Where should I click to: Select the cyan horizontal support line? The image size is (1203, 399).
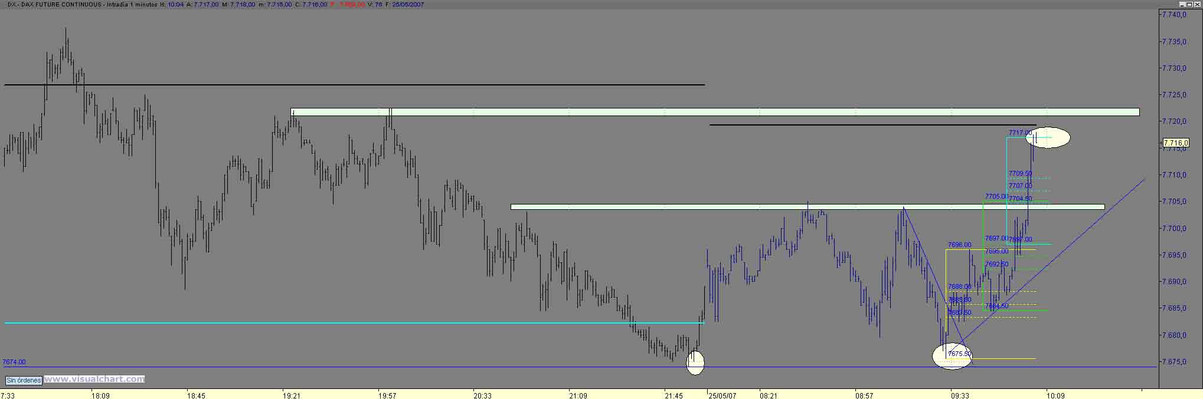pyautogui.click(x=354, y=323)
